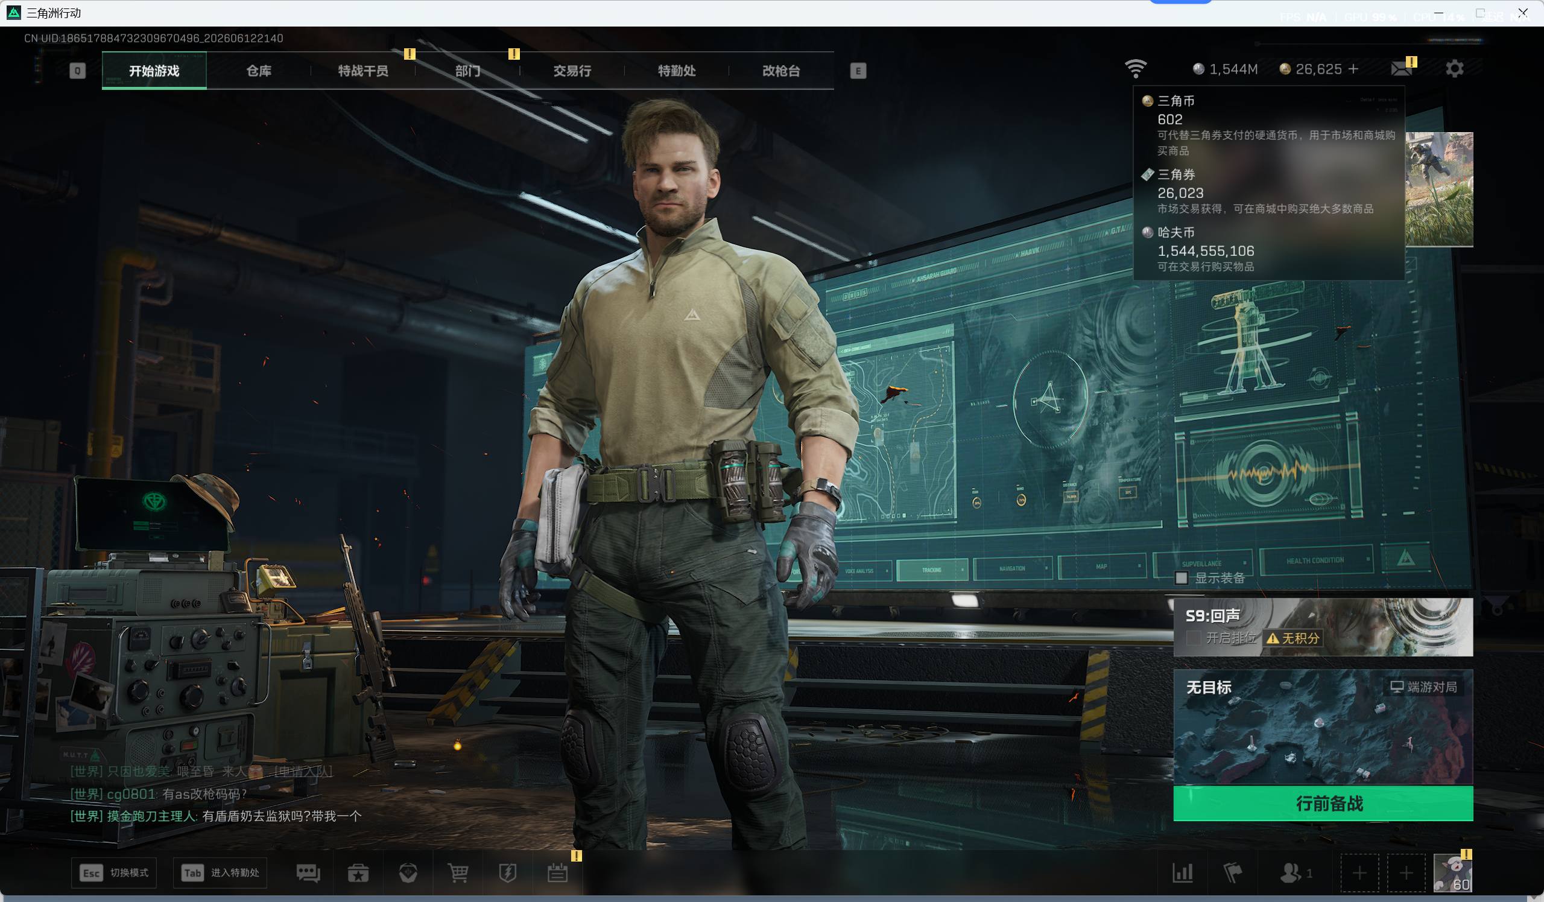The height and width of the screenshot is (902, 1544).
Task: Click the [申请入队] link in world chat
Action: coord(303,772)
